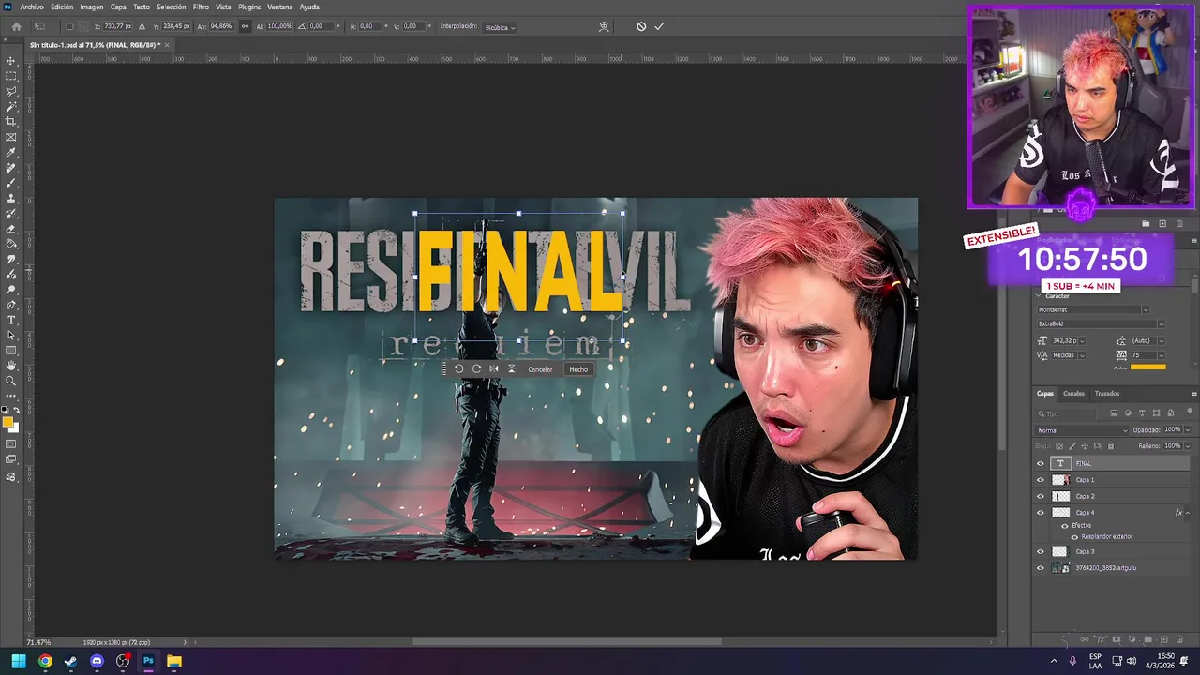Open the Edición menu
The width and height of the screenshot is (1200, 675).
62,7
